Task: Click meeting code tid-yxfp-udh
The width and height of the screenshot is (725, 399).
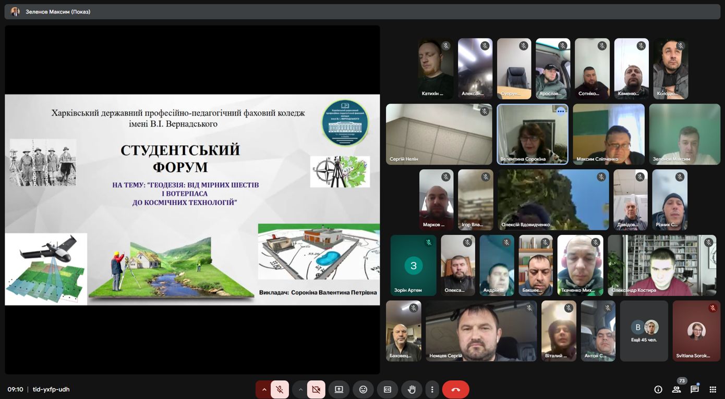Action: point(51,390)
